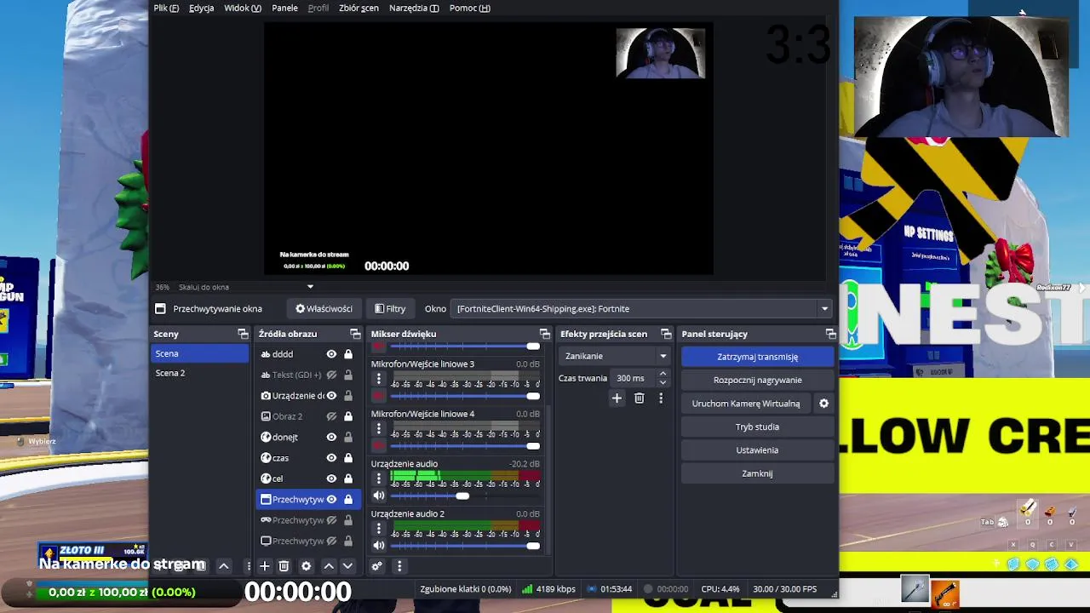Screen dimensions: 1090x613
Task: Open advanced audio properties gears icon
Action: click(x=377, y=566)
